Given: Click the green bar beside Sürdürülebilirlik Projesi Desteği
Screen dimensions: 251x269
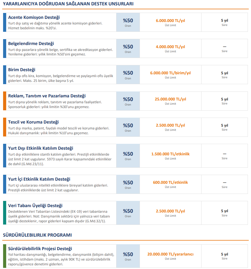Looking at the screenshot, I should (4, 256).
